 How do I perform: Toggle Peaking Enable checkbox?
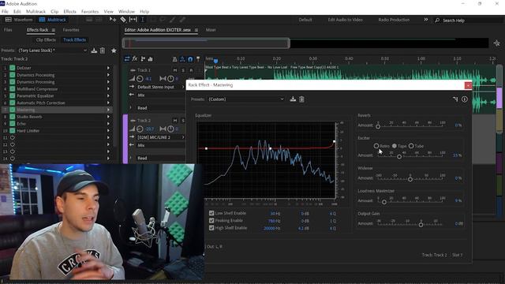click(211, 221)
